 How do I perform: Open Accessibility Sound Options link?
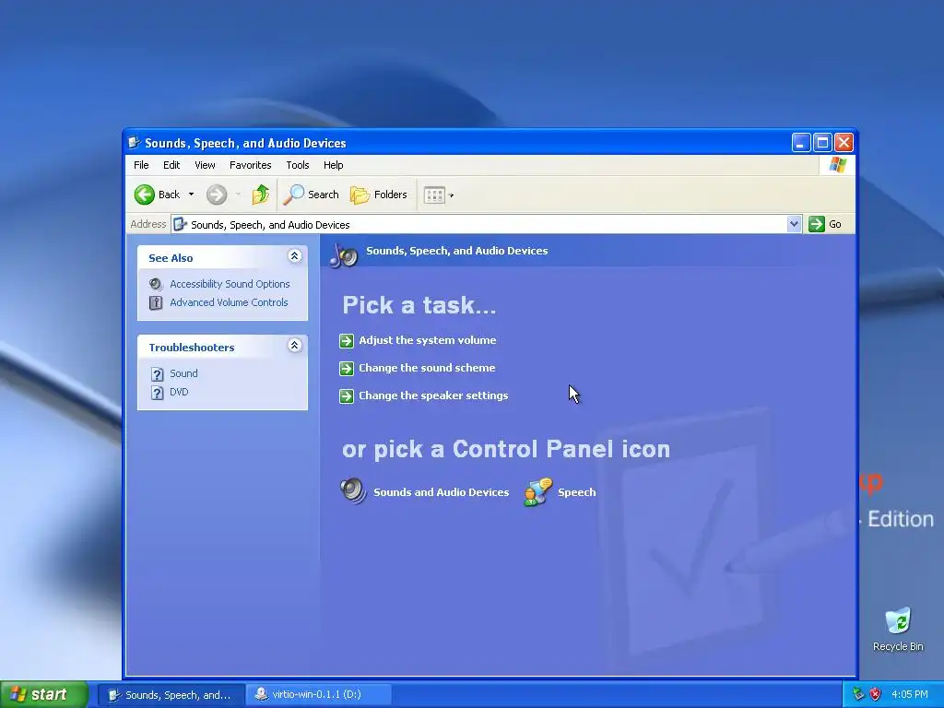click(230, 284)
